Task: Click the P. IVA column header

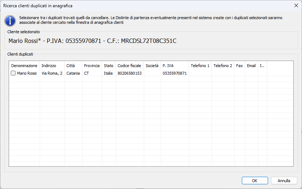Action: coord(168,66)
